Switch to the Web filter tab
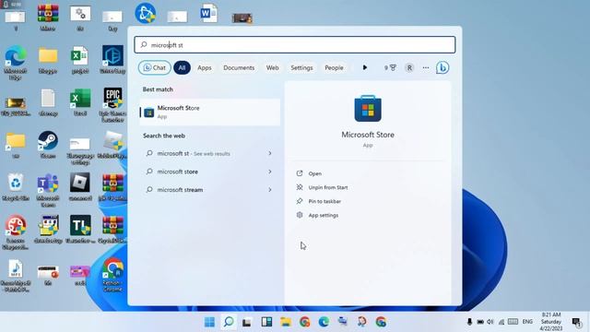The image size is (590, 332). [273, 67]
